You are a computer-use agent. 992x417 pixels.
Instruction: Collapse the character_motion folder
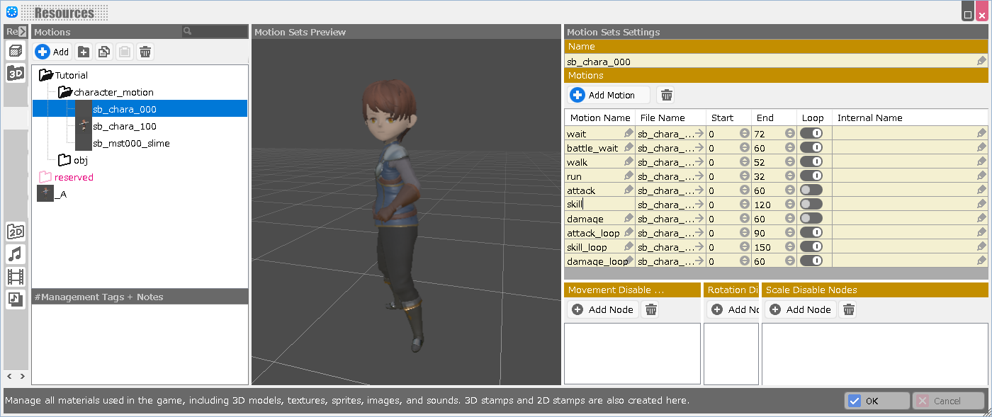[x=65, y=92]
